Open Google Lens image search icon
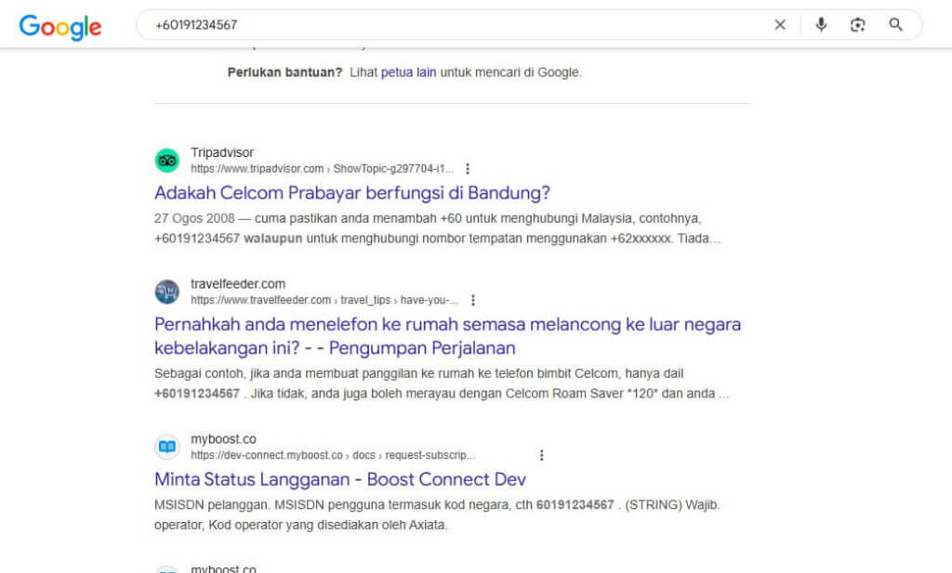Image resolution: width=952 pixels, height=573 pixels. [x=857, y=25]
